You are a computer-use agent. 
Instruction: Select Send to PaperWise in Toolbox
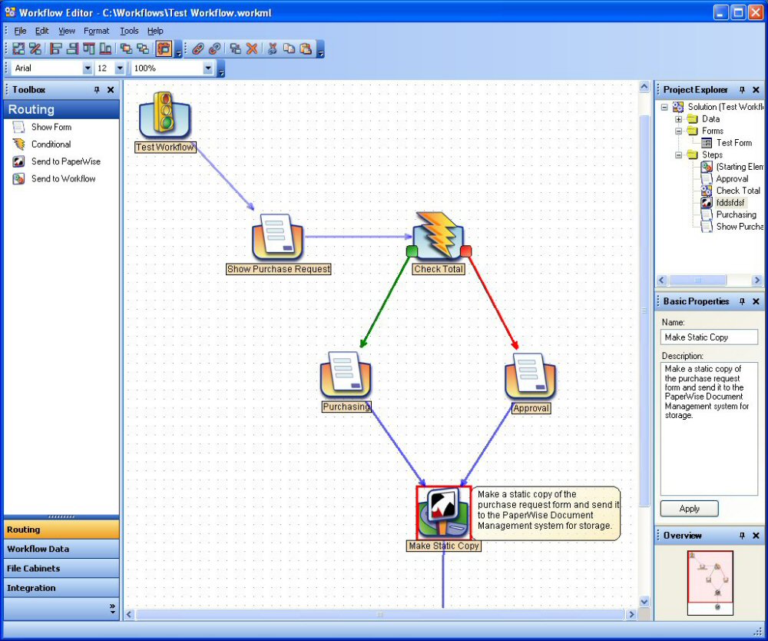point(65,161)
